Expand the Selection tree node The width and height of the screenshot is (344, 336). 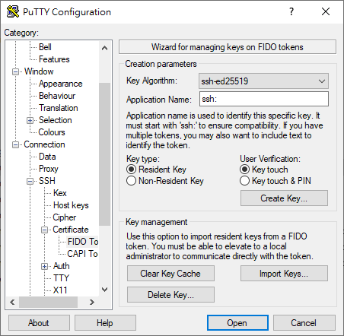(x=30, y=120)
